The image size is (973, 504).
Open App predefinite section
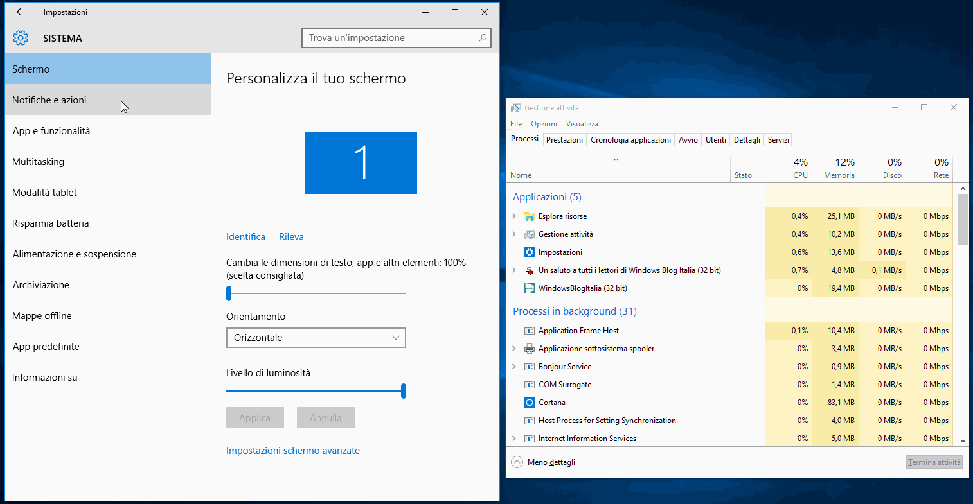108,346
